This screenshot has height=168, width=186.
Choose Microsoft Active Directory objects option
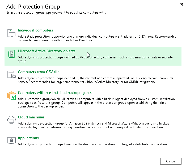pyautogui.click(x=47, y=51)
